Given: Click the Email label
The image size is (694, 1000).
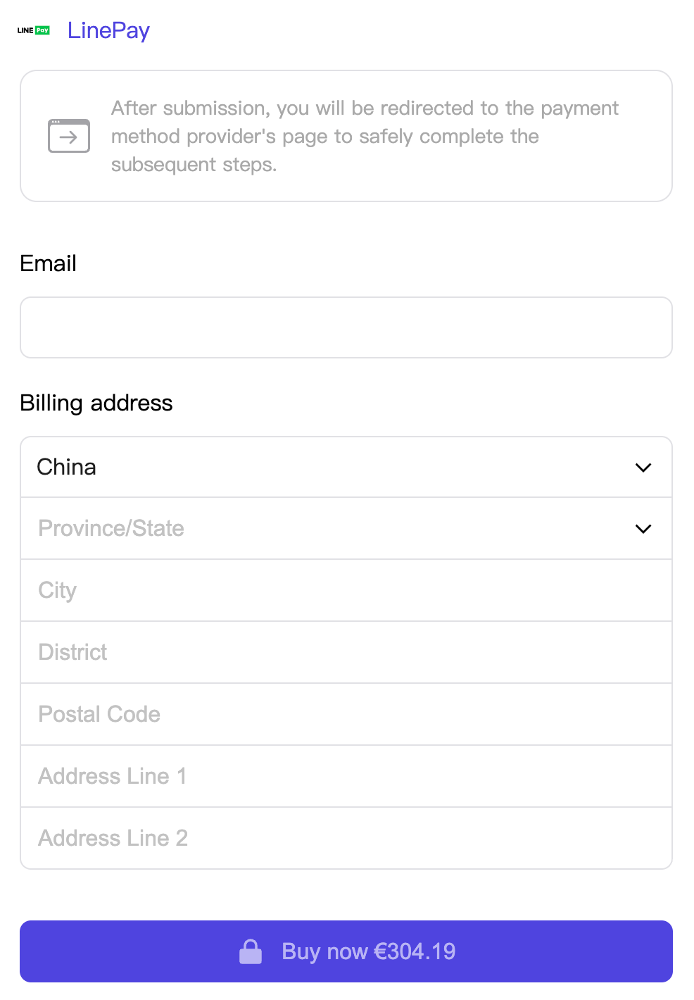Looking at the screenshot, I should (x=48, y=263).
